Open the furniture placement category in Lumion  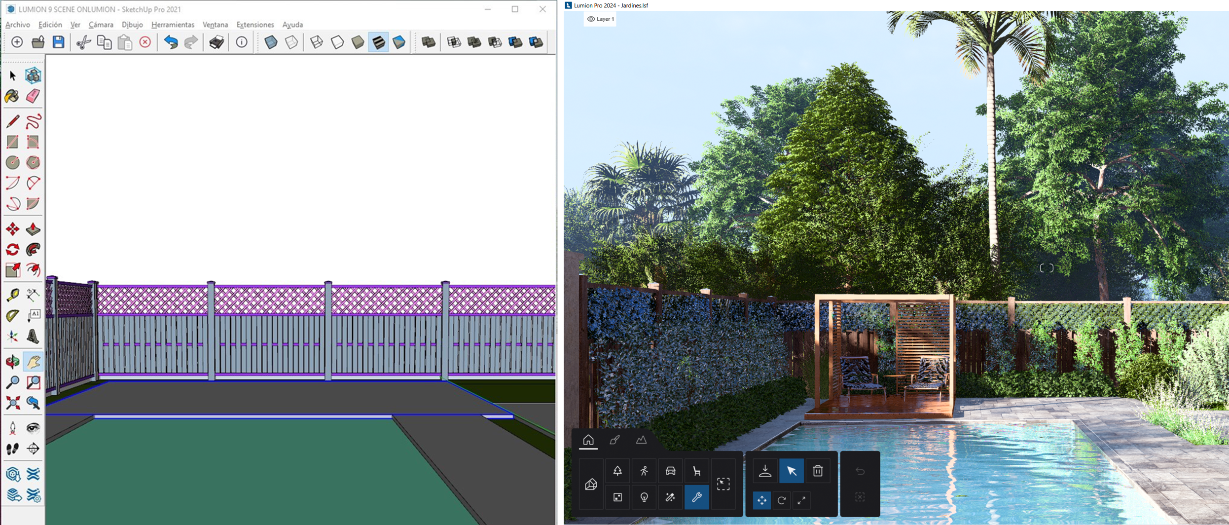697,470
